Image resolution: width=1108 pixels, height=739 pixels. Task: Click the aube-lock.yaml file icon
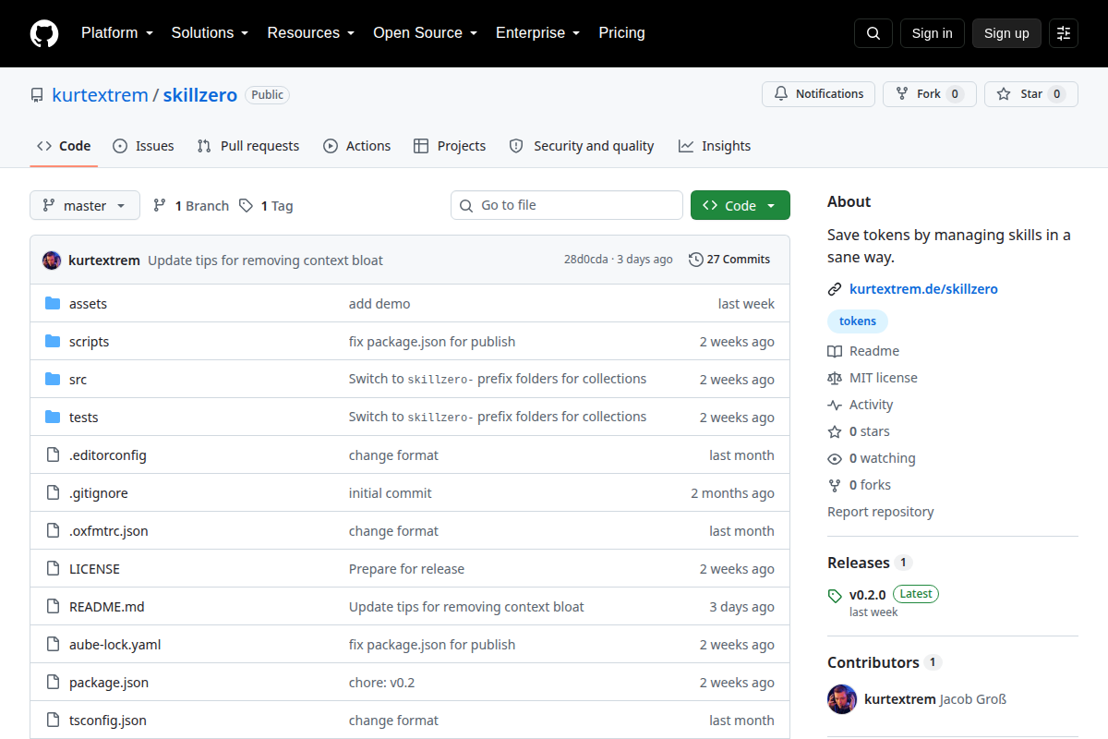pyautogui.click(x=53, y=645)
